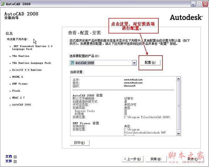Click the '记事本' text editor value
The width and height of the screenshot is (209, 167).
click(x=129, y=98)
